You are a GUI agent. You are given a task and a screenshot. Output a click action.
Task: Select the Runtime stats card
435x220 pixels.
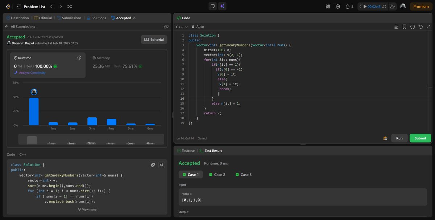pyautogui.click(x=48, y=65)
